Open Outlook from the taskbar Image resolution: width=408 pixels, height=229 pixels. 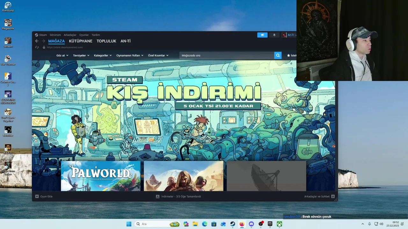223,224
